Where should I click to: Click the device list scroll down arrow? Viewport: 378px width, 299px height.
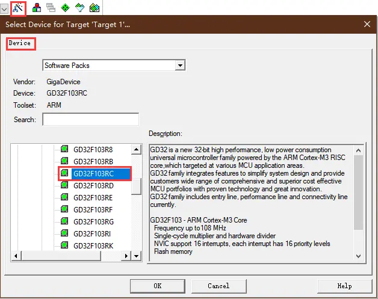(137, 256)
